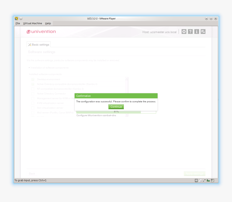The height and width of the screenshot is (202, 232).
Task: Collapse Installation of software components section
Action: [49, 68]
